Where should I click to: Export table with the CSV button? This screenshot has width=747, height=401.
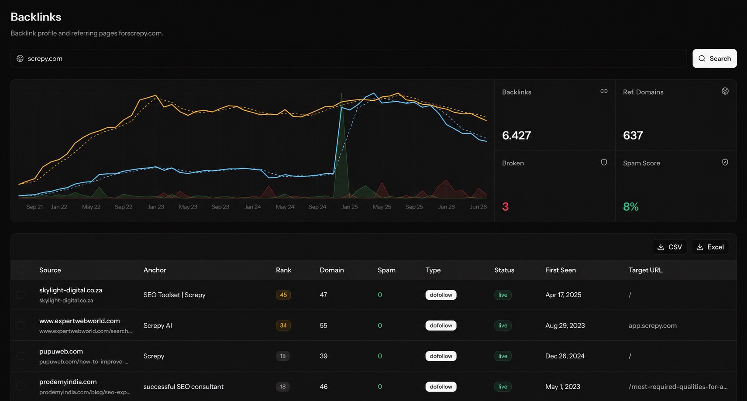pyautogui.click(x=669, y=247)
